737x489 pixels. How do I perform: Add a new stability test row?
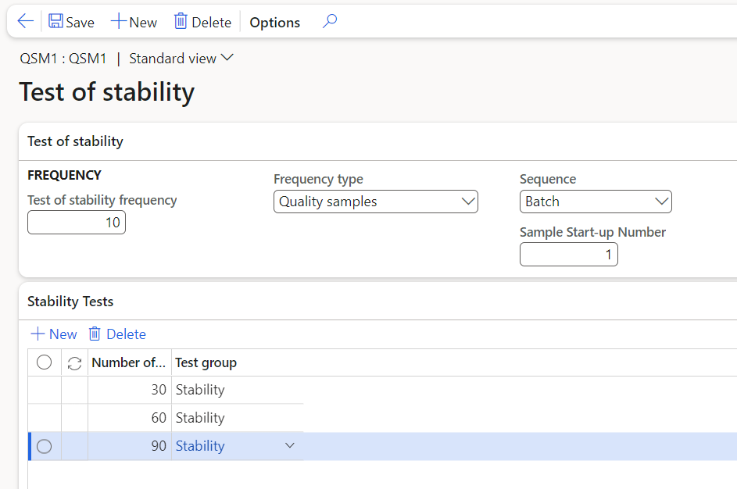coord(54,334)
